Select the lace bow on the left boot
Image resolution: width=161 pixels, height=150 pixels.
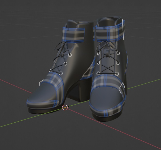click(x=62, y=47)
